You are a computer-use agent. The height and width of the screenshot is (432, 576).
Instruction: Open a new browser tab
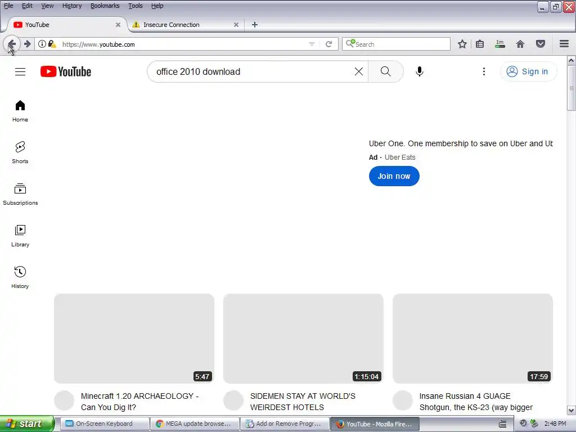pyautogui.click(x=255, y=25)
